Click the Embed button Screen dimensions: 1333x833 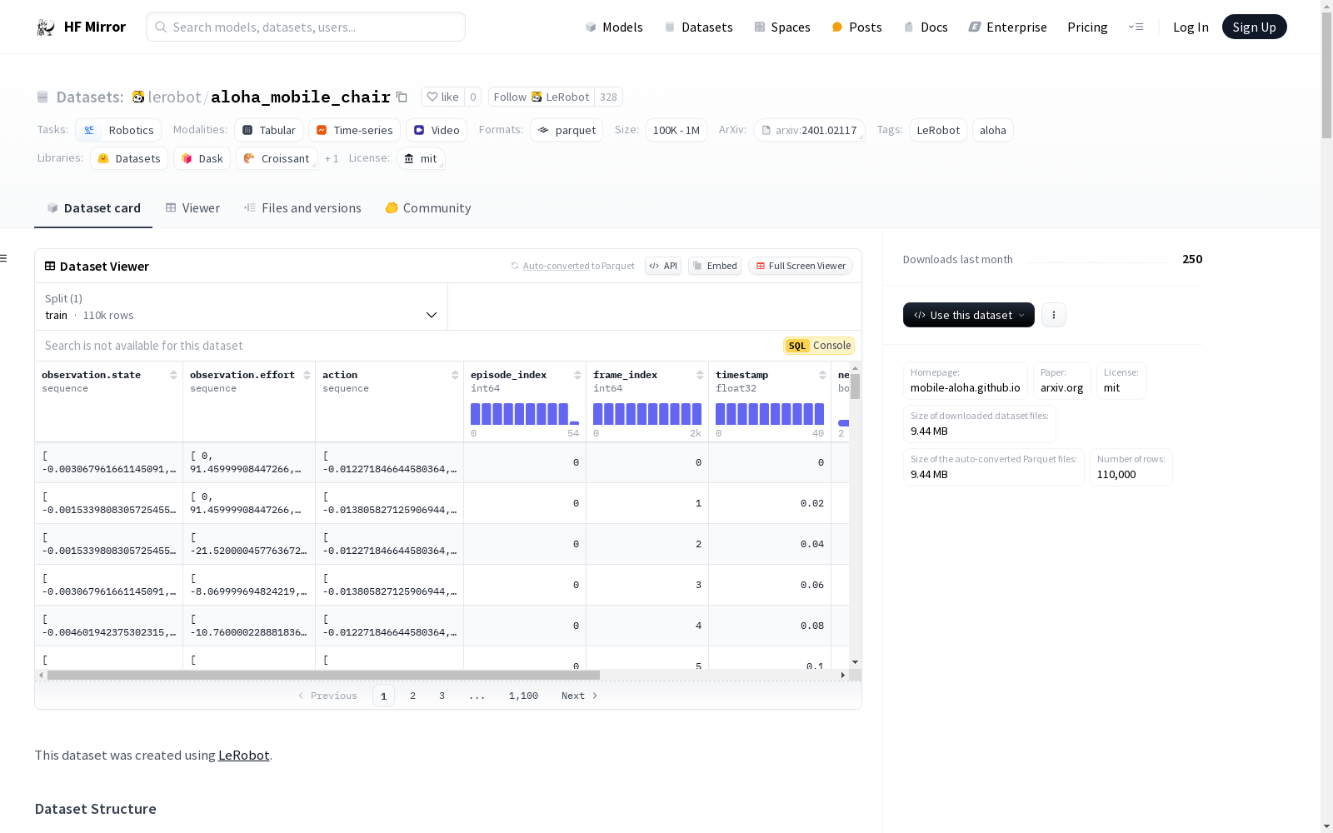coord(715,266)
